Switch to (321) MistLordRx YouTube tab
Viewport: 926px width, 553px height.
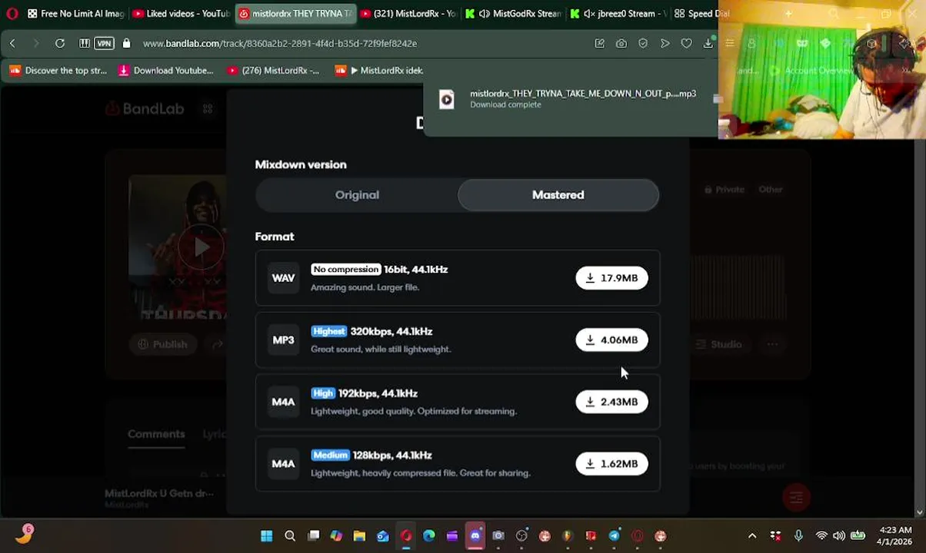point(408,14)
